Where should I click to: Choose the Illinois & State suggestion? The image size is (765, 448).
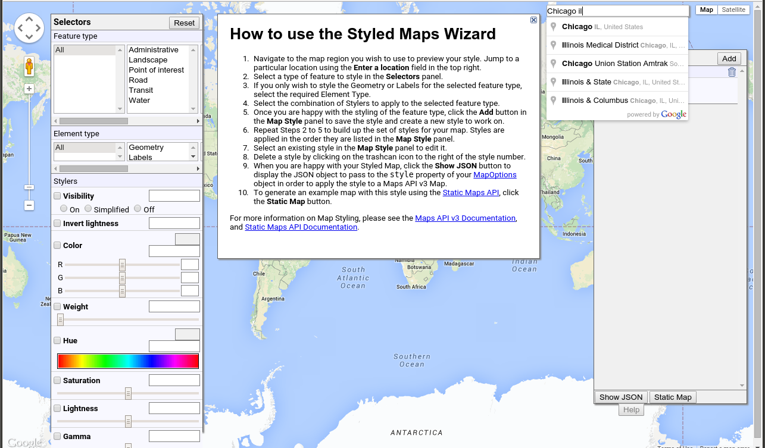click(x=617, y=82)
